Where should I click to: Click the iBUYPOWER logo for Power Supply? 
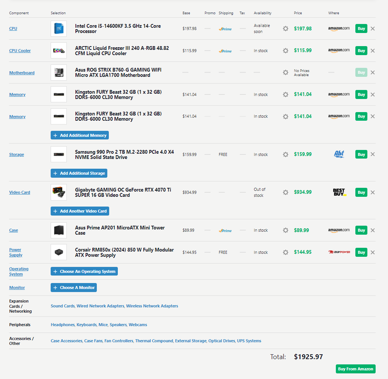pyautogui.click(x=339, y=252)
